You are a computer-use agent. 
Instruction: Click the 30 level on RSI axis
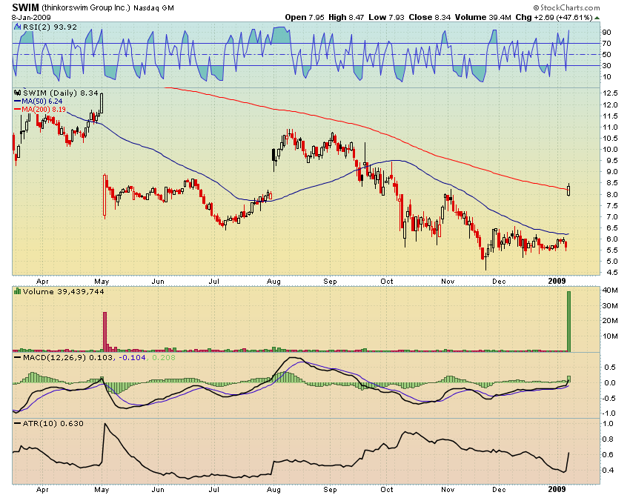(x=607, y=65)
